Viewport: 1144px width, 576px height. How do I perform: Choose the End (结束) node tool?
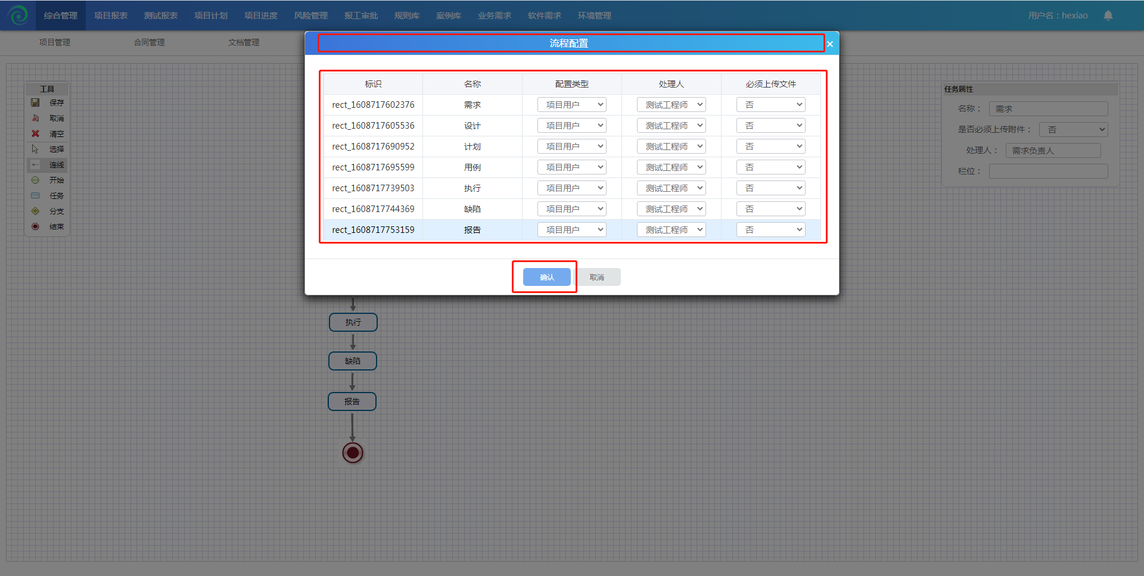(x=36, y=227)
